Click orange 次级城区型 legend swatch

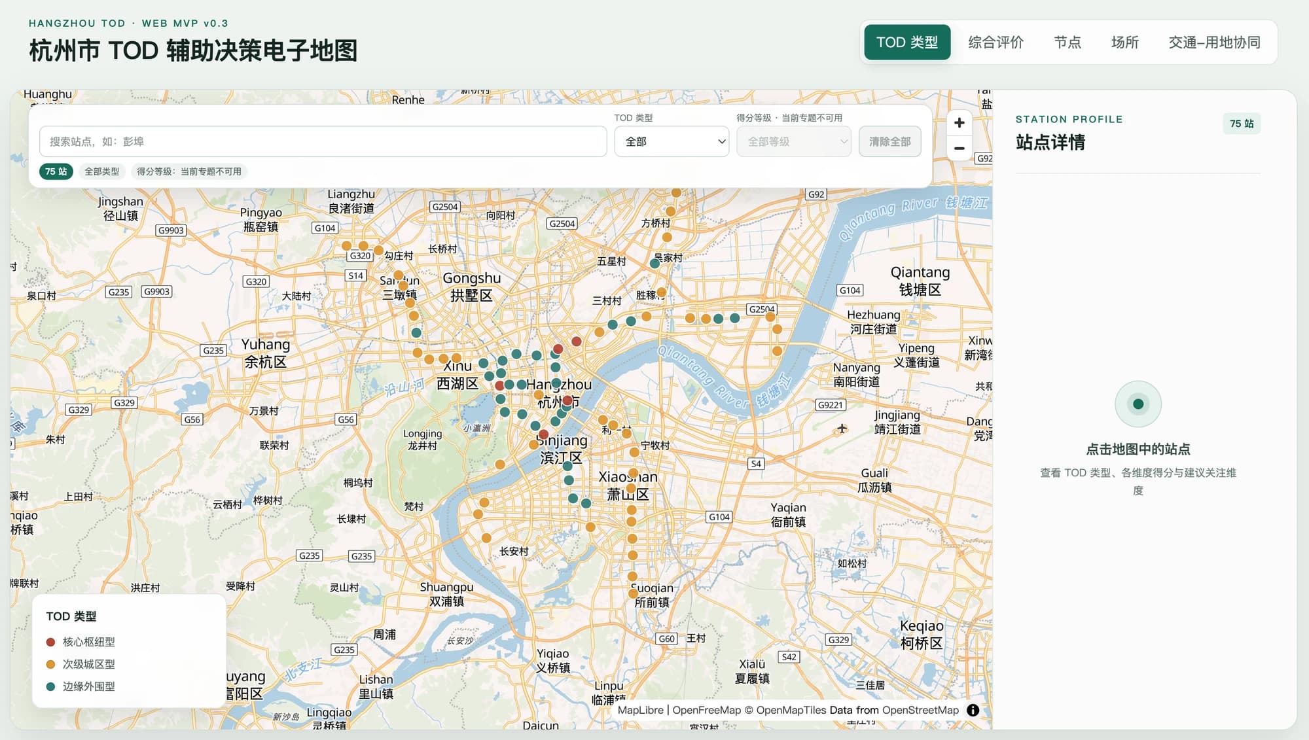point(50,664)
